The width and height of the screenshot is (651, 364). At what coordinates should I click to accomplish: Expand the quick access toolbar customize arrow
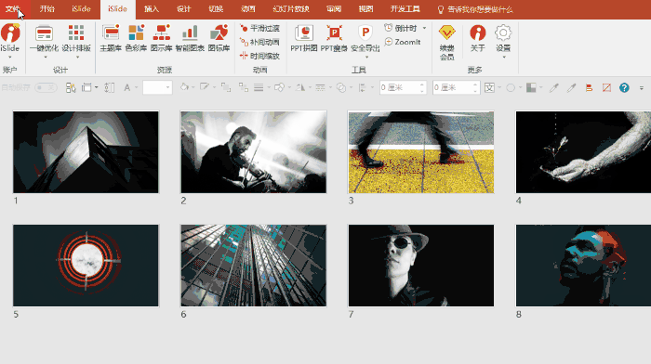pyautogui.click(x=642, y=88)
